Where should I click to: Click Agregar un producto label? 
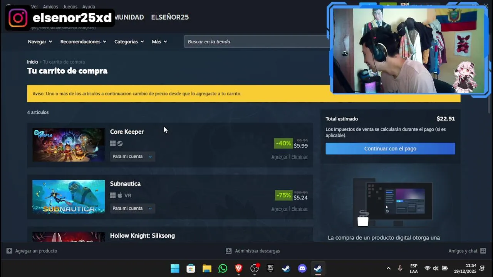(x=36, y=251)
